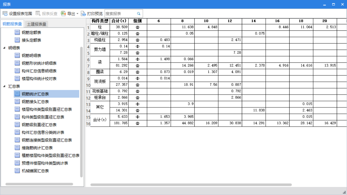Click the icon beside 钢筋统计汇总表
The width and height of the screenshot is (347, 195).
coord(17,94)
